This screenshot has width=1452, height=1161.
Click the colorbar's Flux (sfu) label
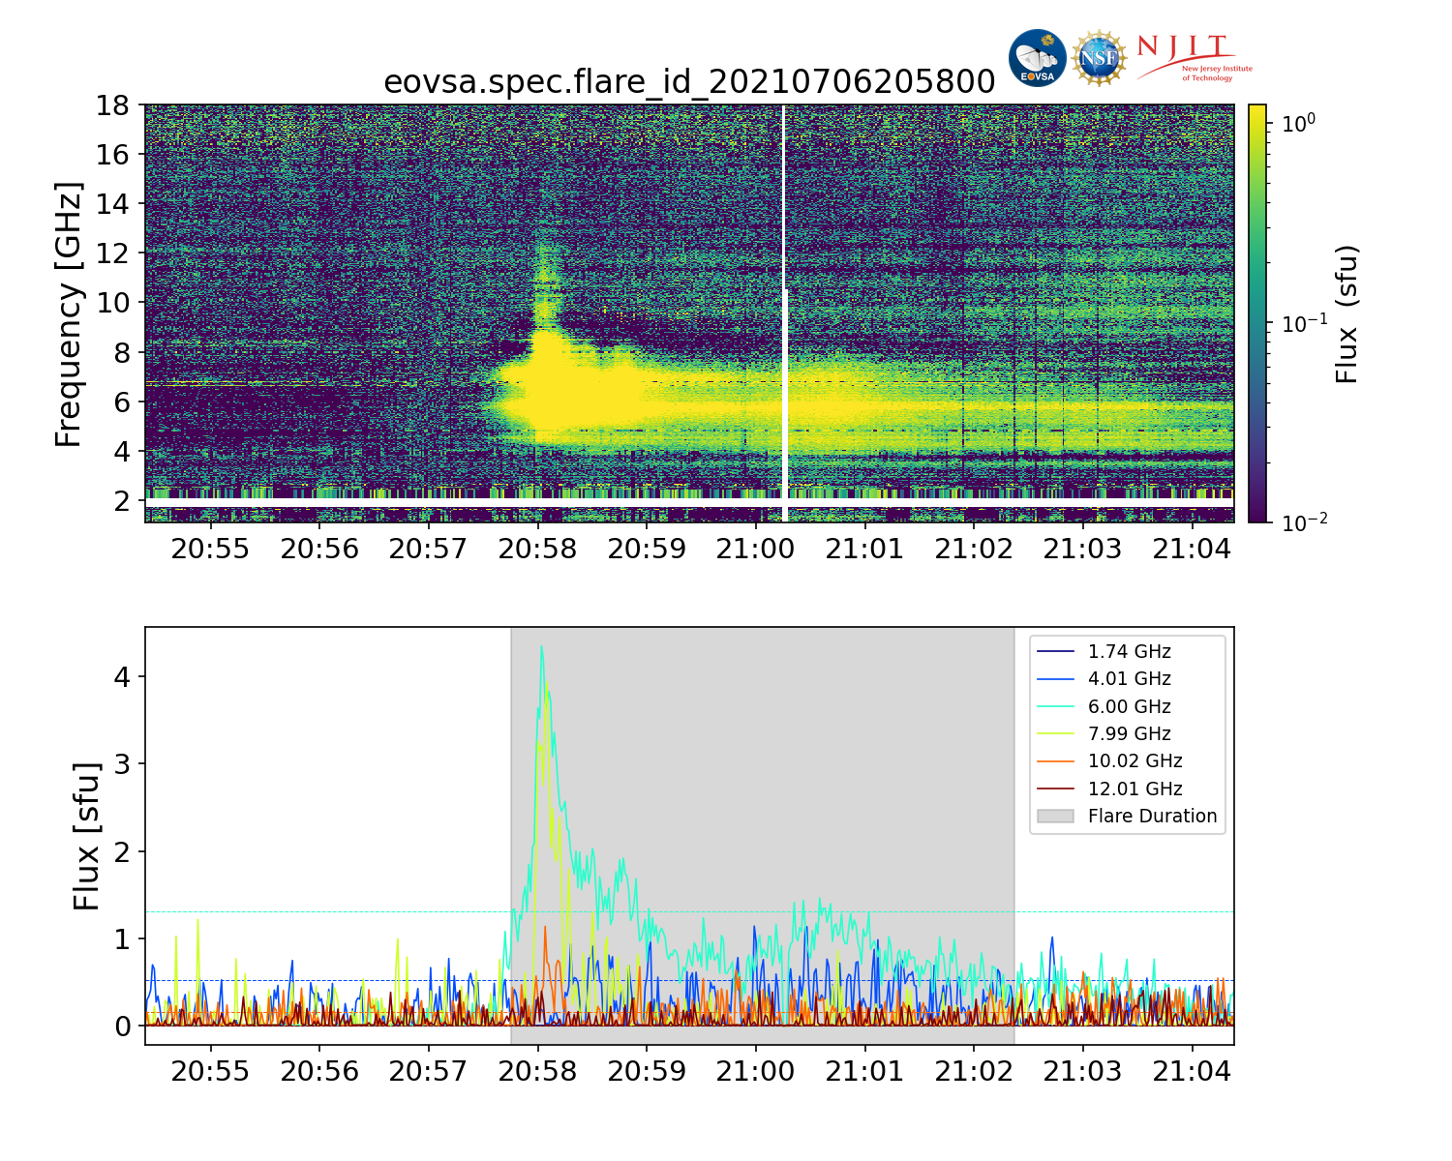click(1346, 313)
